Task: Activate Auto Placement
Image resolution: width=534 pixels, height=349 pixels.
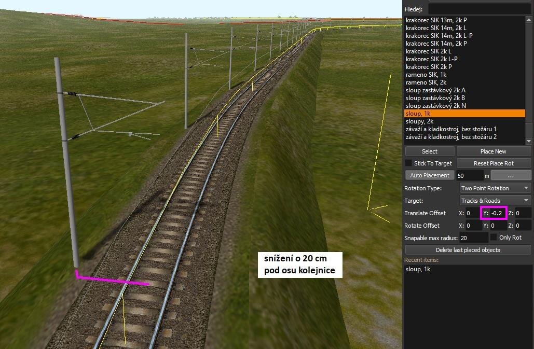Action: pos(430,175)
